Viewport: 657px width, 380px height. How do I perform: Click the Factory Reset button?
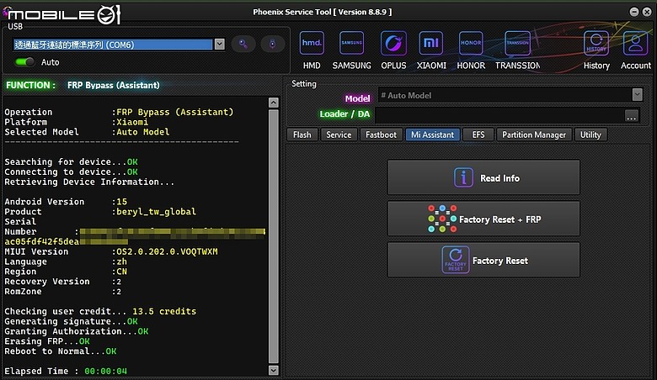(x=483, y=260)
